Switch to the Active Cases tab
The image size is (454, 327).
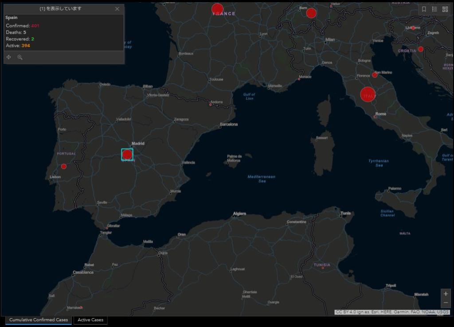click(90, 320)
